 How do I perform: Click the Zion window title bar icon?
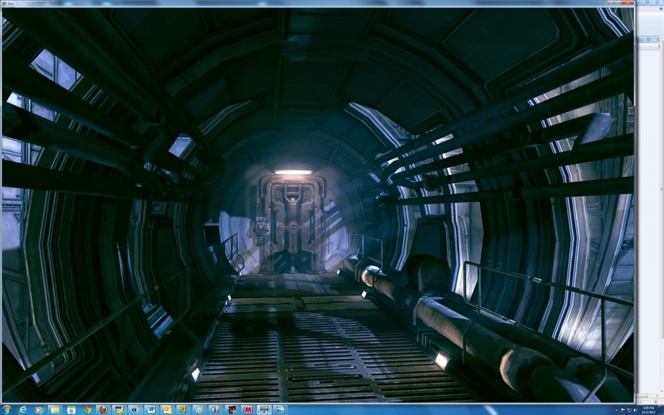pyautogui.click(x=4, y=3)
